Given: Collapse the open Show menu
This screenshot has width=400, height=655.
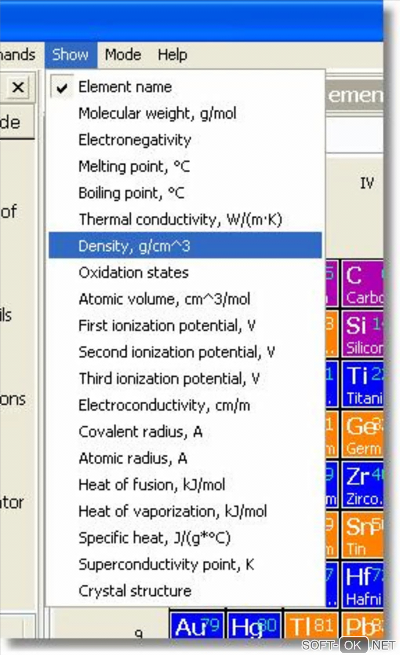Looking at the screenshot, I should coord(70,55).
